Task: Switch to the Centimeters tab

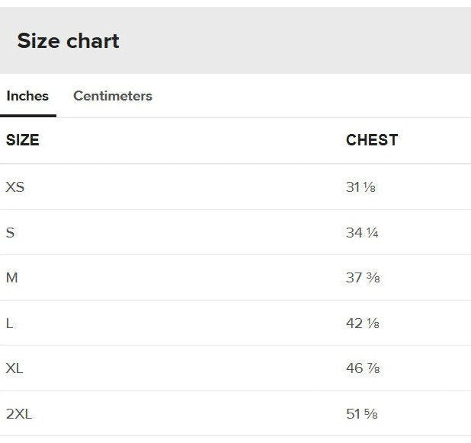Action: click(113, 96)
